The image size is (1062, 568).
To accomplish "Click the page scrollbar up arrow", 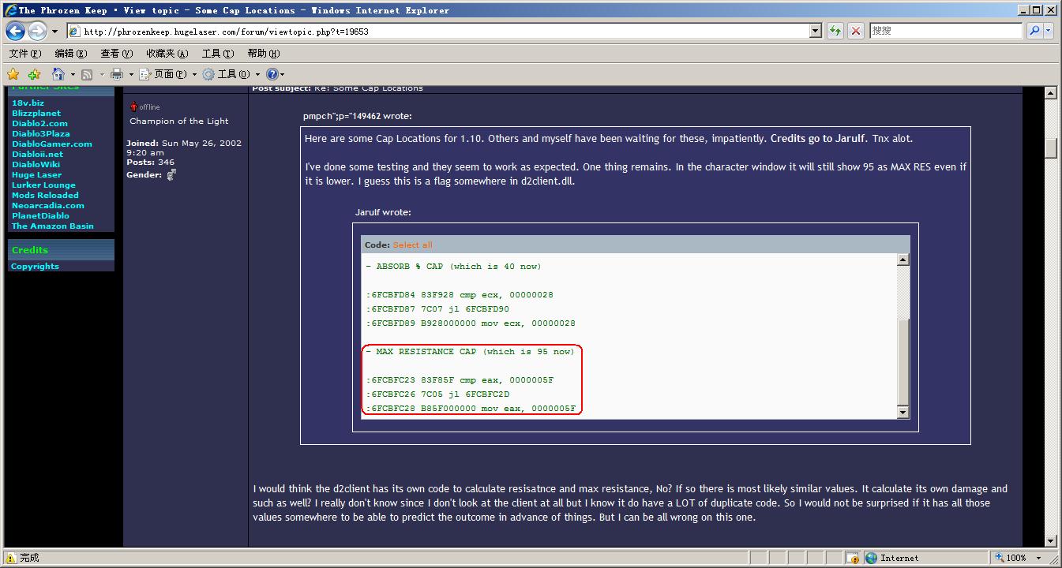I will [1050, 93].
